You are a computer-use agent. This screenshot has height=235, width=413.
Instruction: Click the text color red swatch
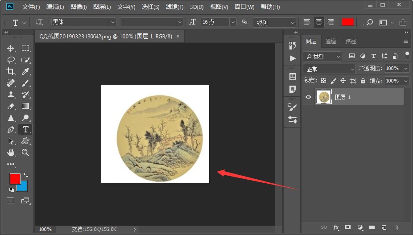[348, 22]
